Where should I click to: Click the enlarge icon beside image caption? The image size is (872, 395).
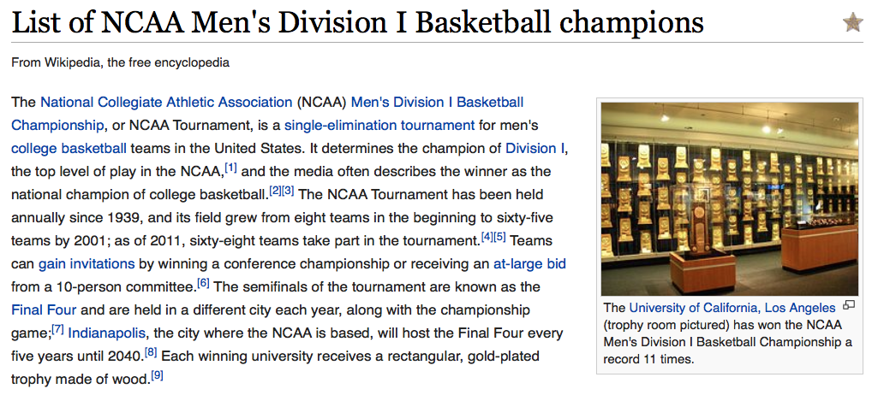[x=849, y=304]
